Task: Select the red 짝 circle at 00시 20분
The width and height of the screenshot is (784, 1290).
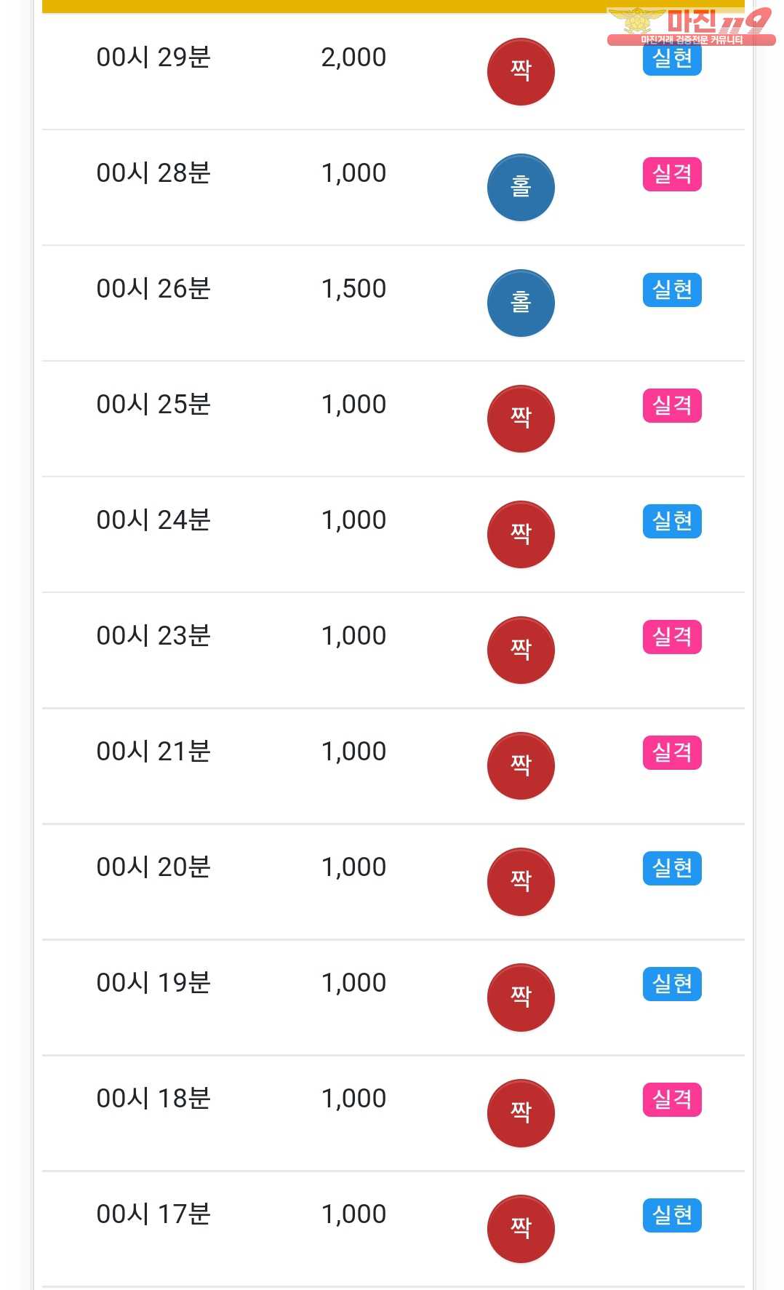Action: click(521, 881)
